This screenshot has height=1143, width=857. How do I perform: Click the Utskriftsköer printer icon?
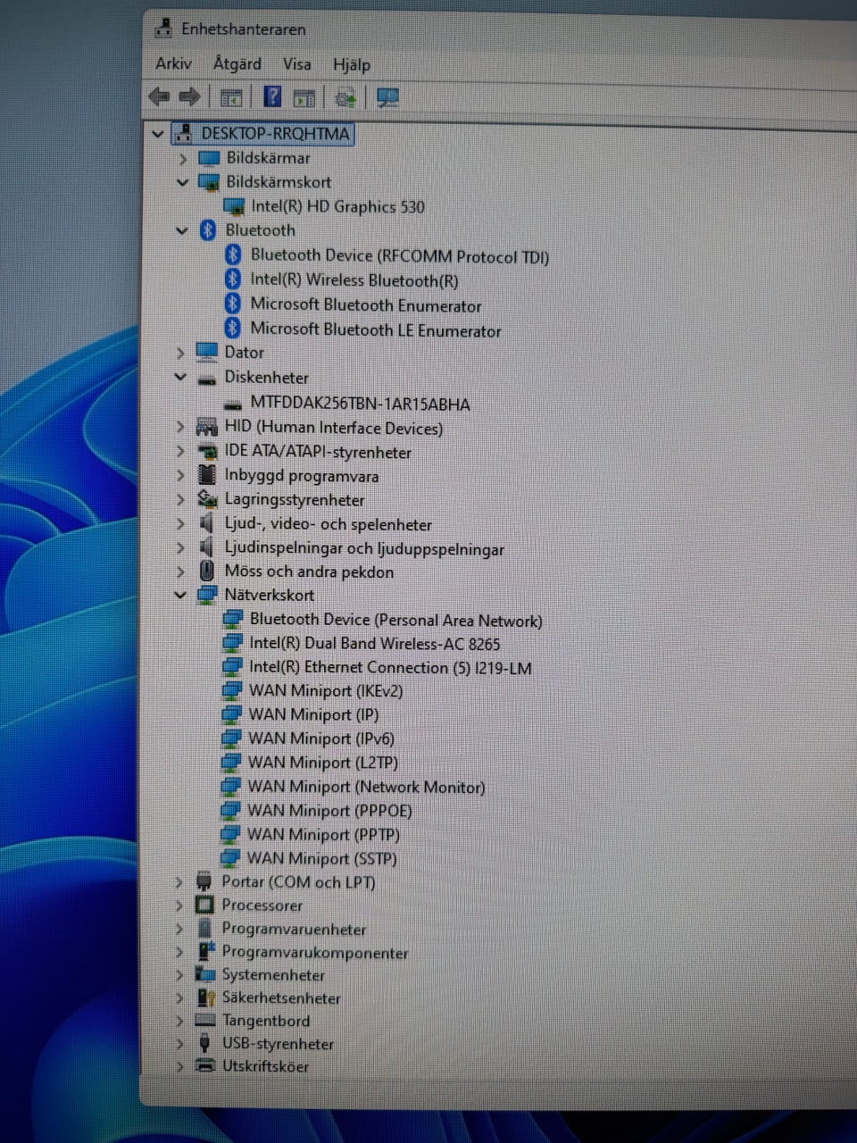pyautogui.click(x=205, y=1065)
